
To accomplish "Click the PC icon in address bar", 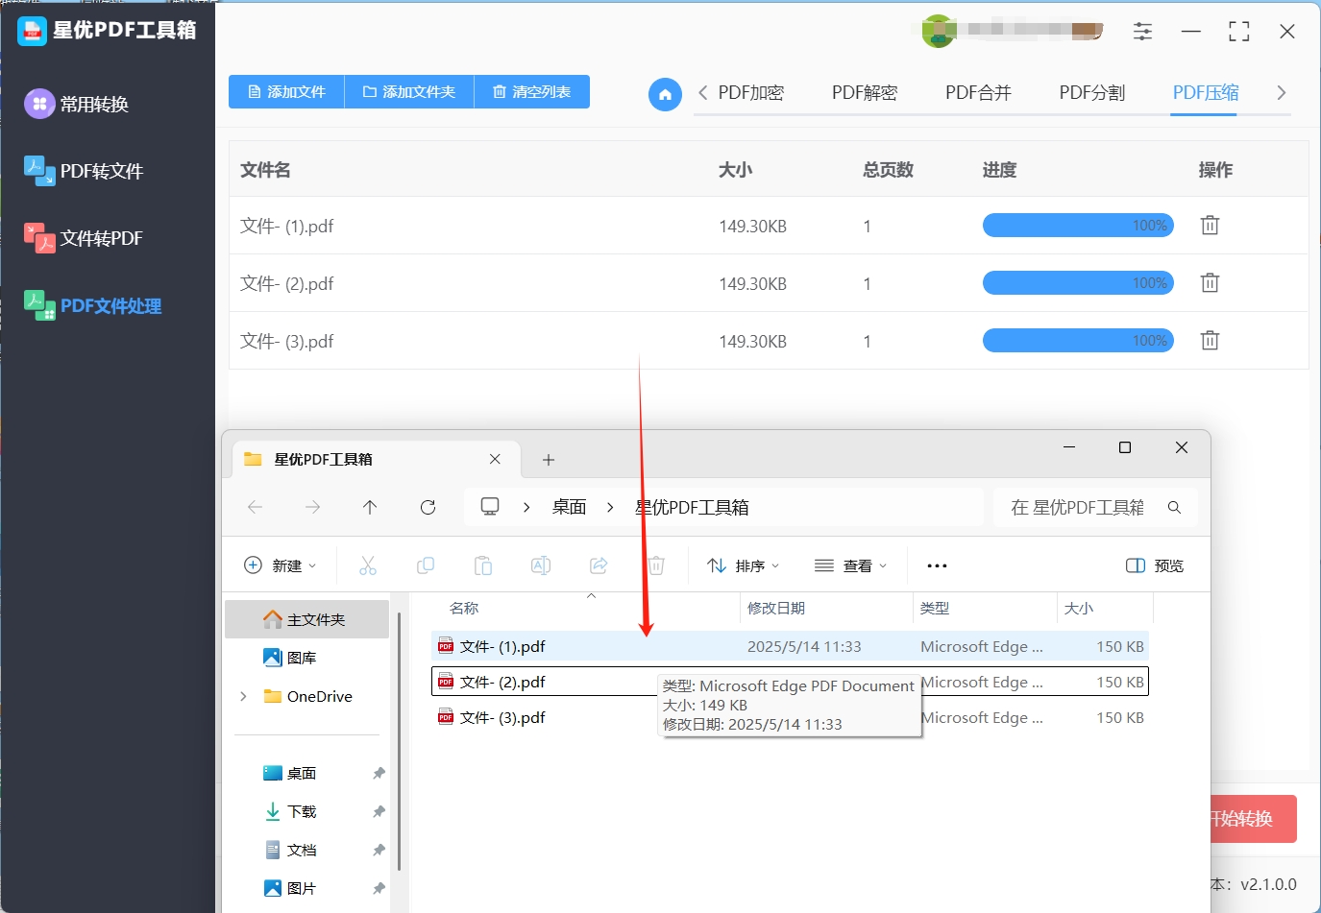I will (490, 507).
